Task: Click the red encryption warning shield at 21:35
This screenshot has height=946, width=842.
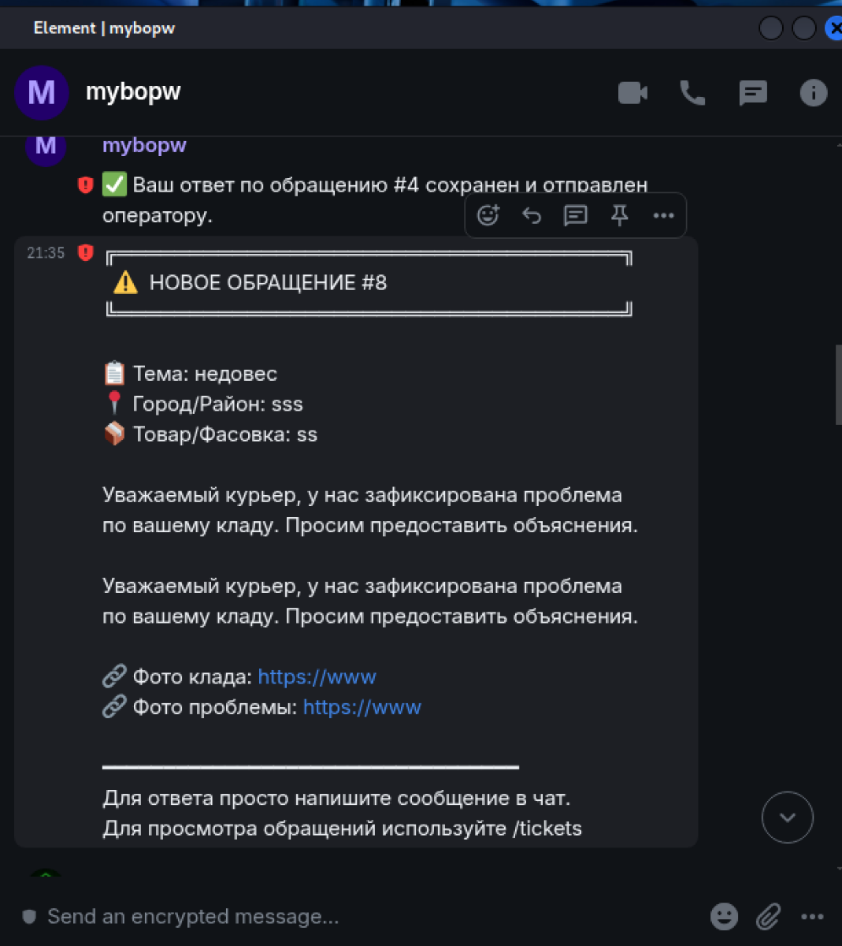Action: 86,253
